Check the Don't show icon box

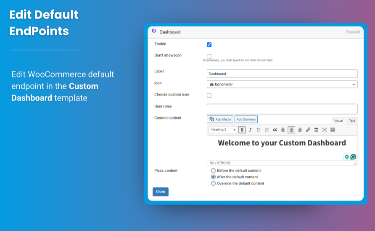click(209, 56)
